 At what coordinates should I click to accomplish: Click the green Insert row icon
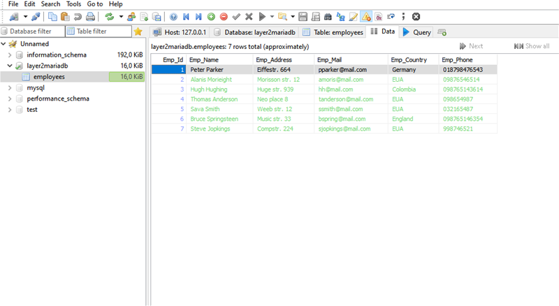[211, 16]
